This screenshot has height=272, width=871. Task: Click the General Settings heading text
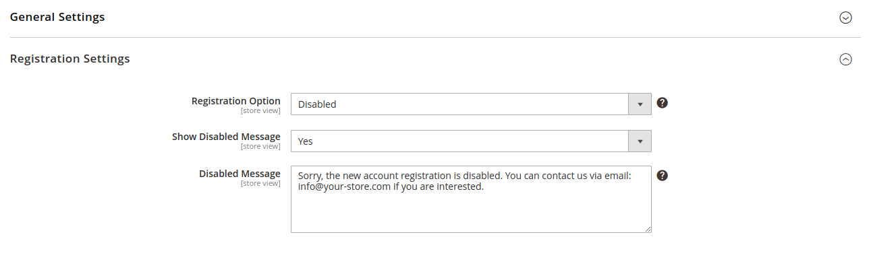57,17
